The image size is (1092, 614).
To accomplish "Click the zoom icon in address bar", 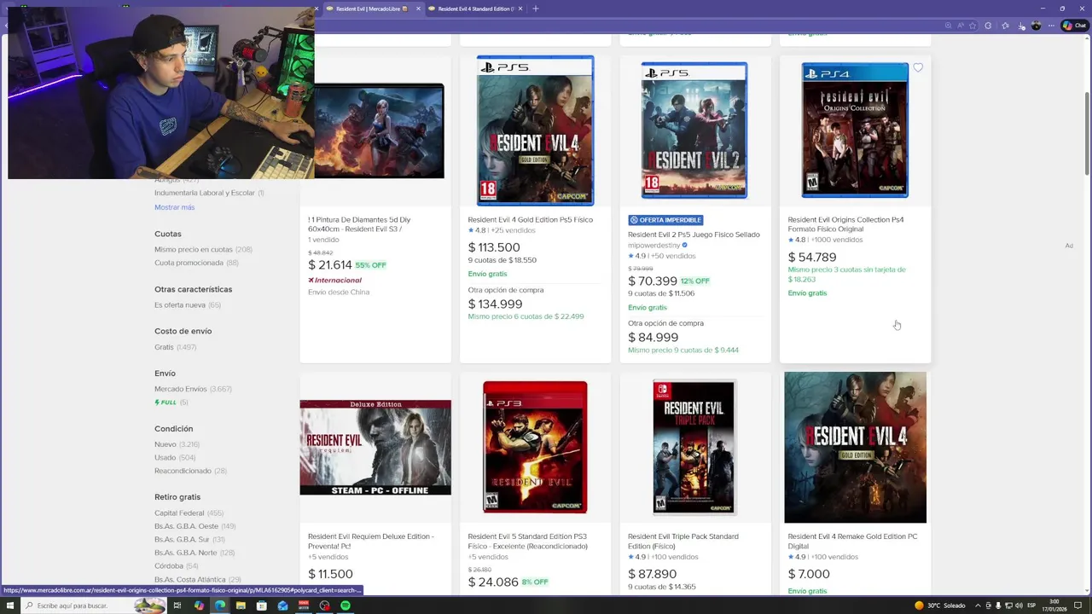I will [x=948, y=26].
